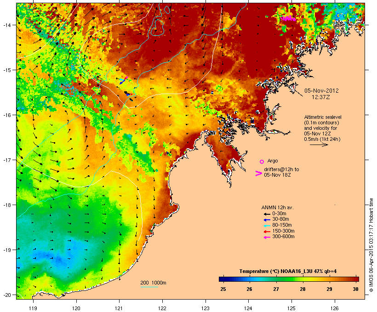Click the latitude label -18

(x=6, y=205)
